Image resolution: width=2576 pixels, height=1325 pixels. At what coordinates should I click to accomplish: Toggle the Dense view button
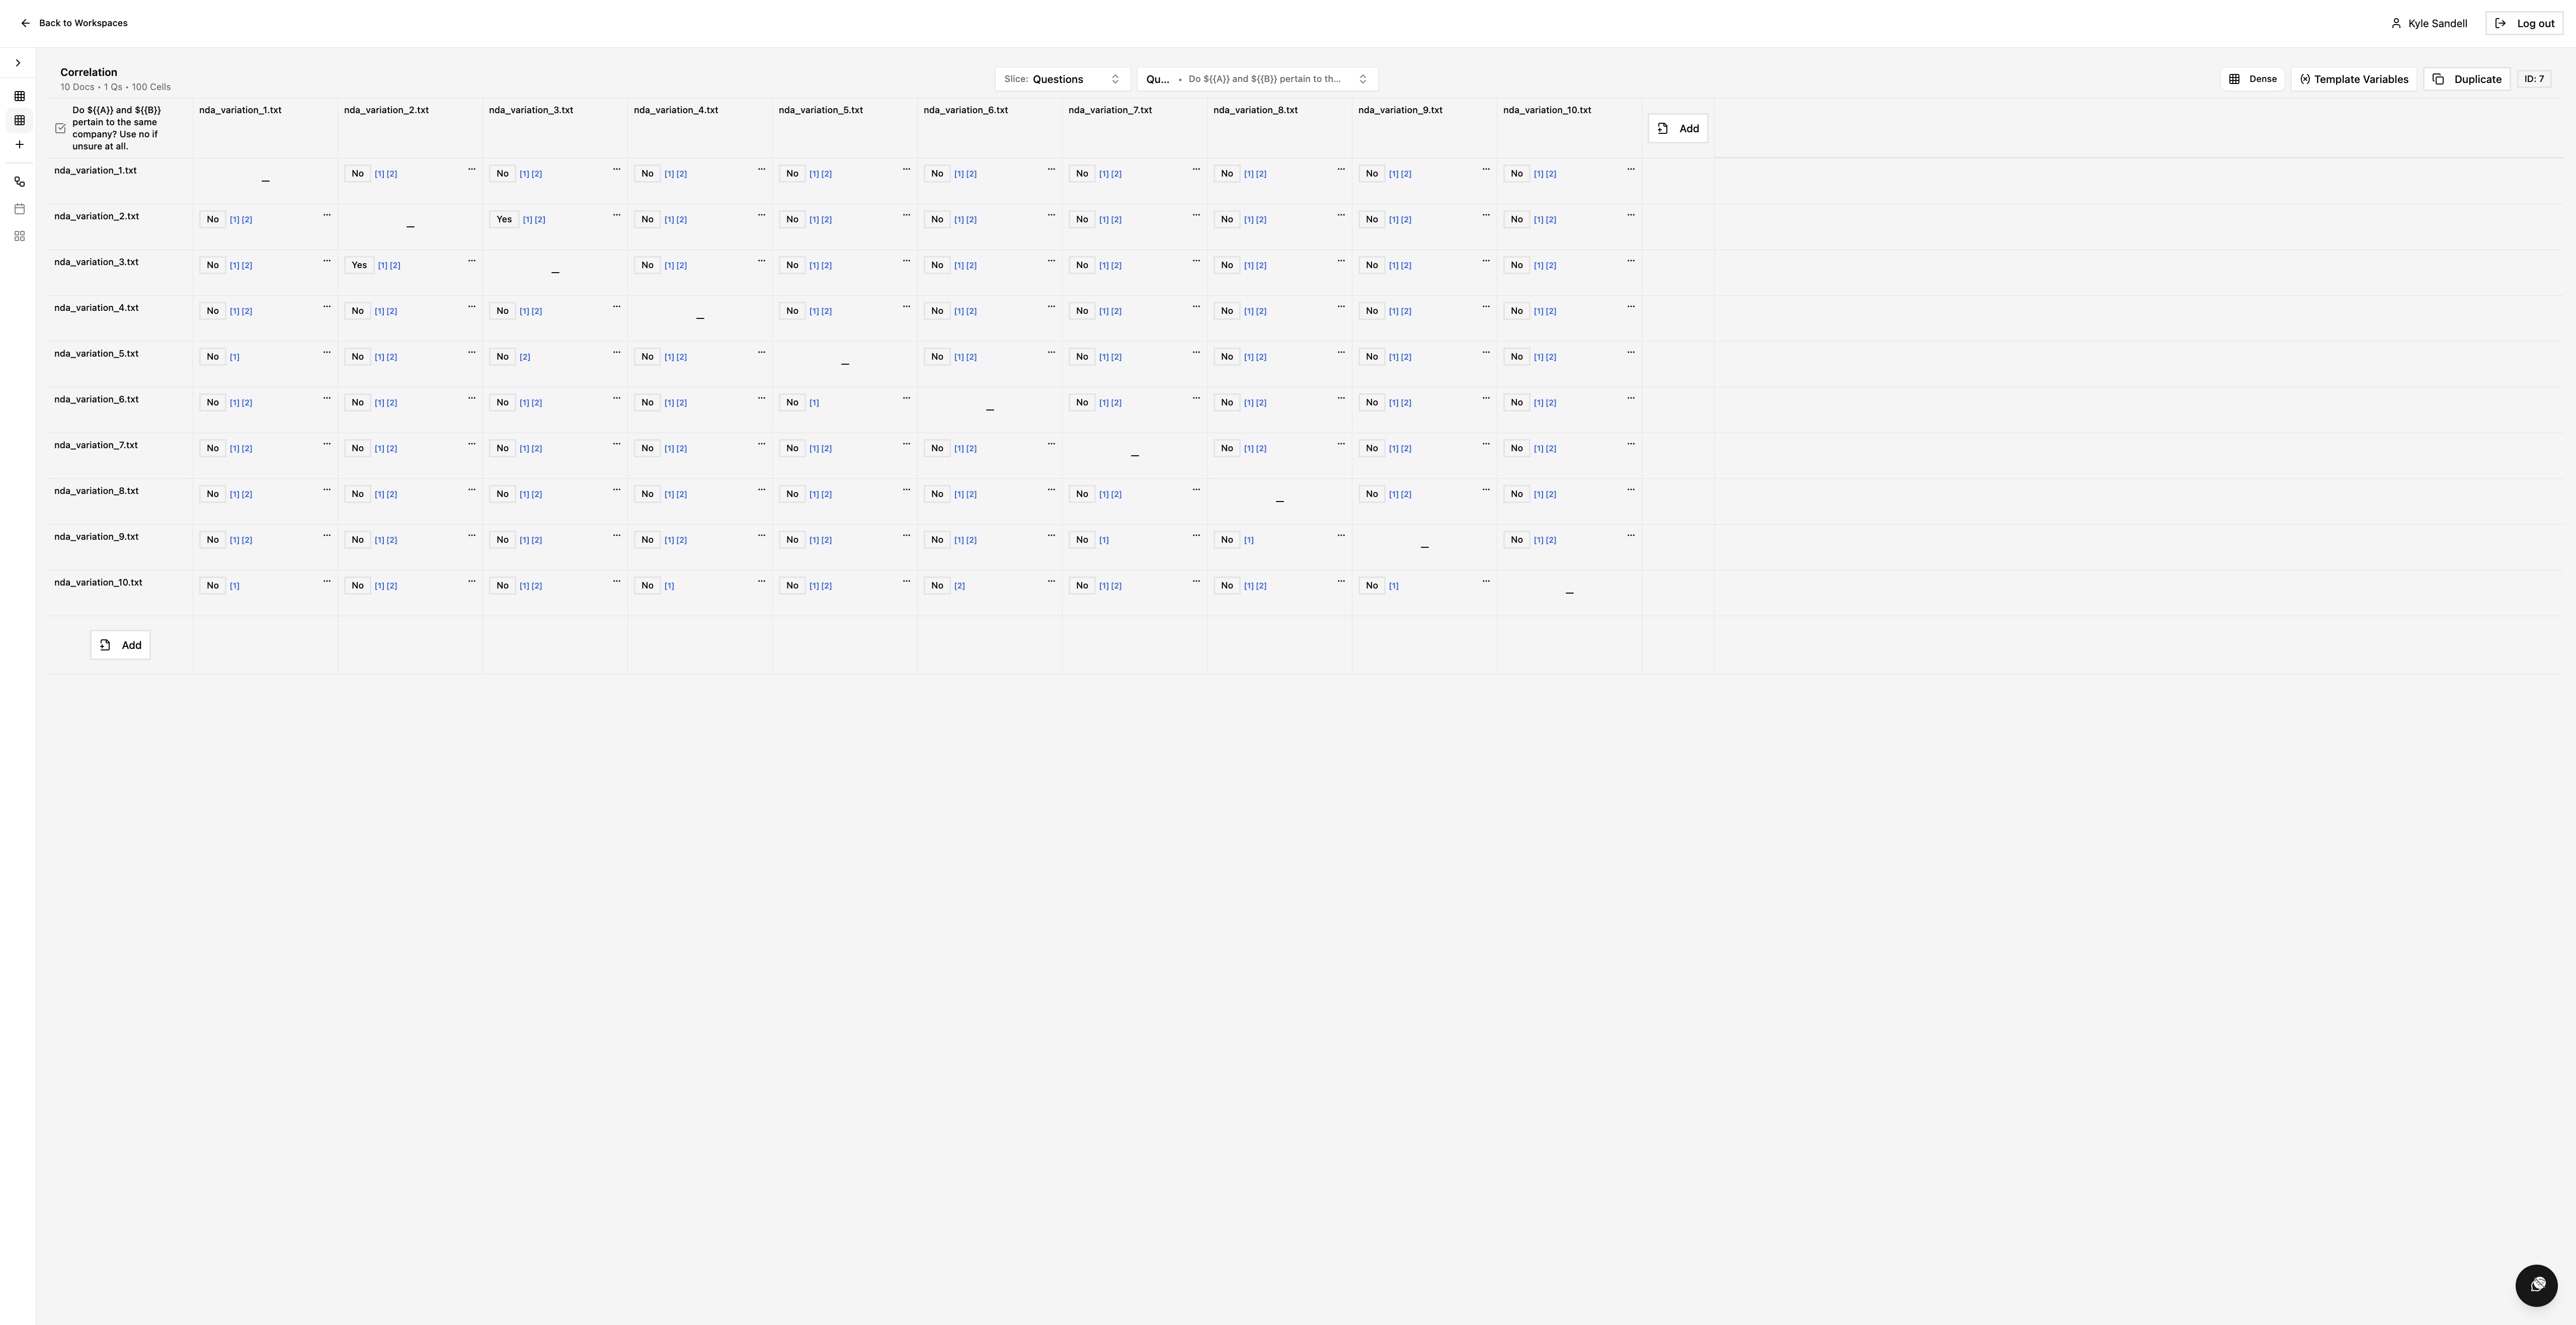(x=2252, y=79)
